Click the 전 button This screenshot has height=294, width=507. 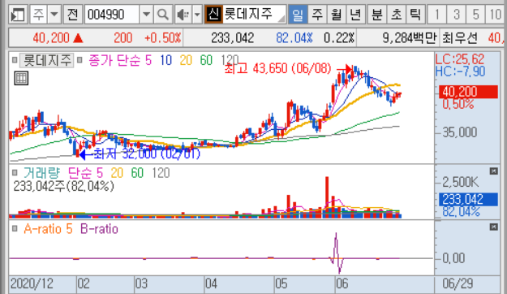72,15
